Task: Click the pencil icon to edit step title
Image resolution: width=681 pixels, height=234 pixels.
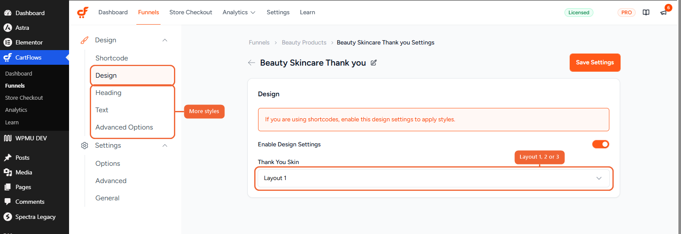Action: (x=374, y=63)
